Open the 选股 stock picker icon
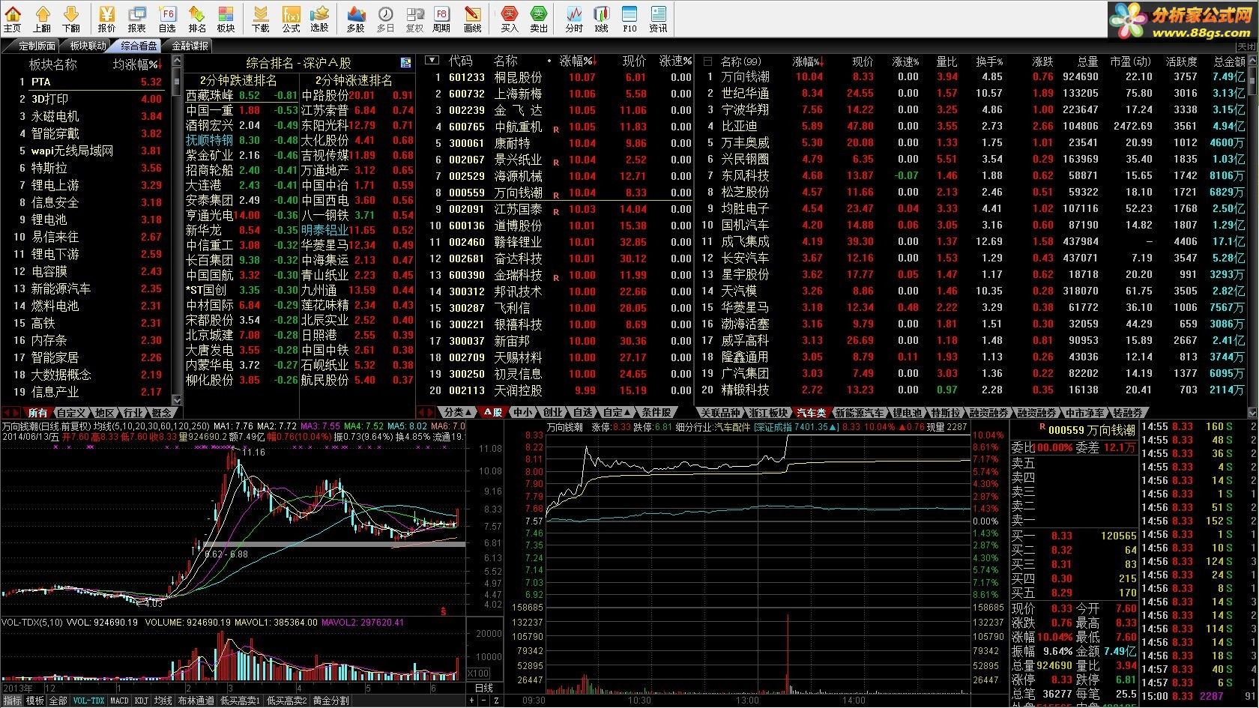The image size is (1259, 708). click(x=320, y=19)
